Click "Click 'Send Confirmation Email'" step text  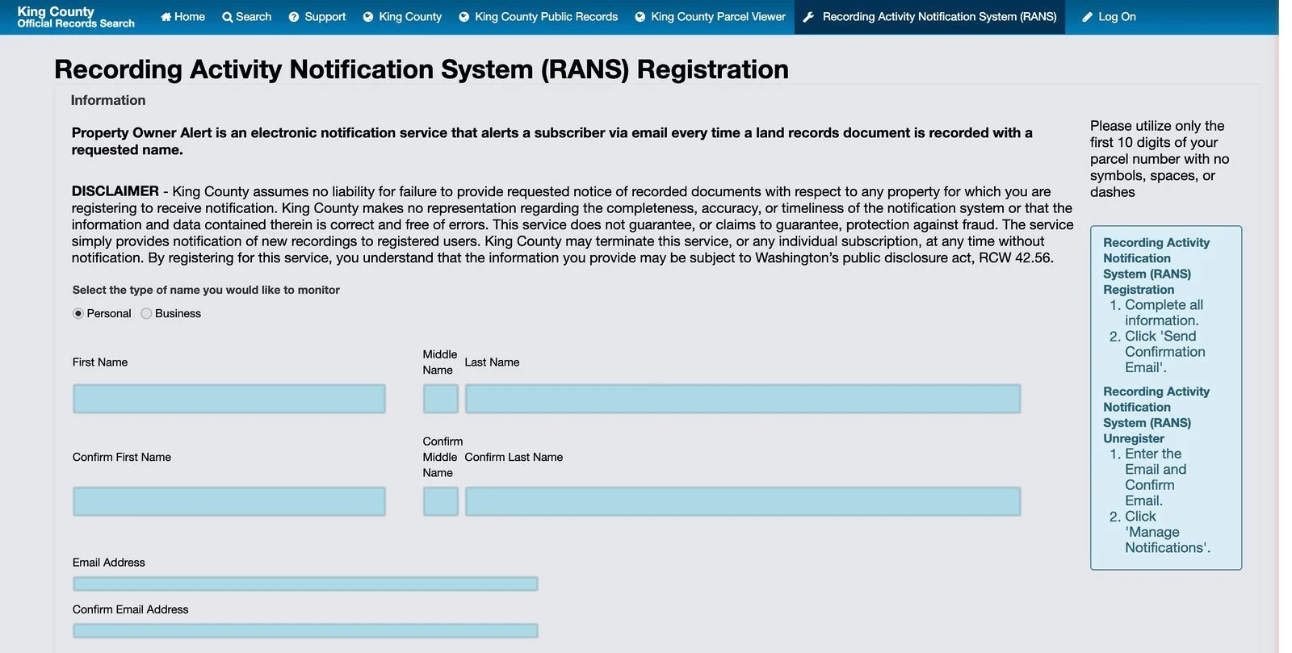tap(1165, 352)
